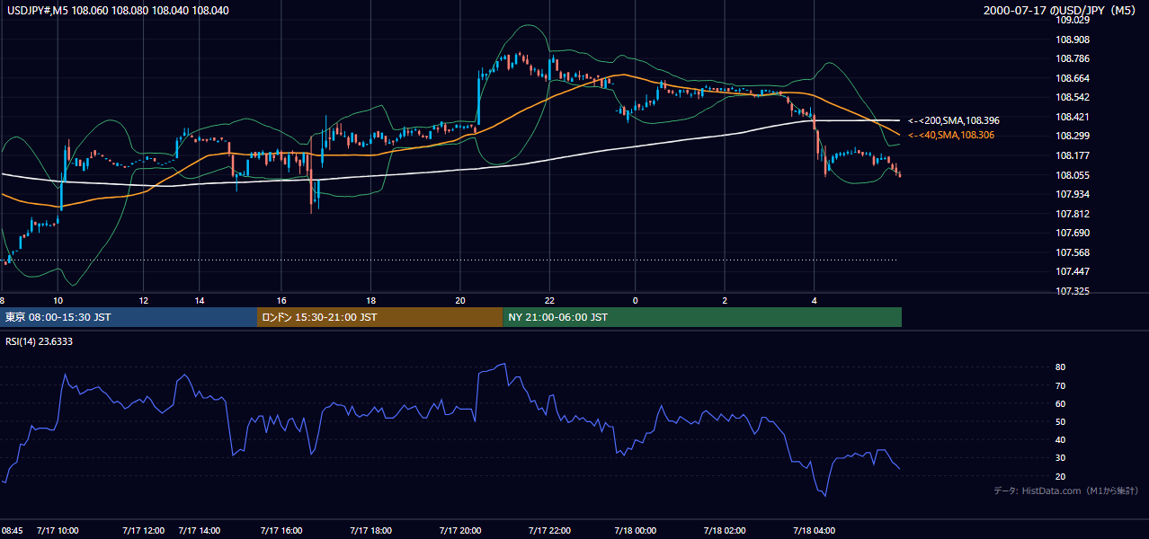Screen dimensions: 1149x539
Task: Click price axis label 108.542
Action: click(x=1073, y=97)
